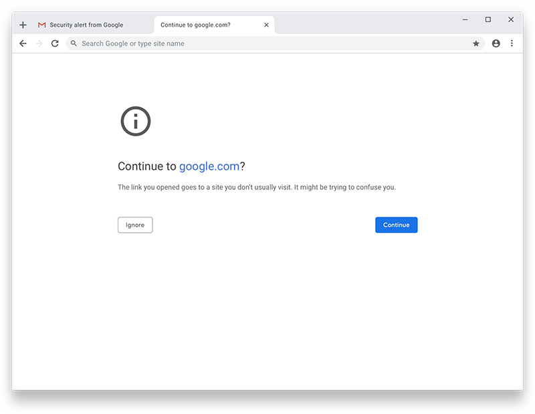The height and width of the screenshot is (414, 535).
Task: Click the back navigation arrow
Action: click(23, 43)
